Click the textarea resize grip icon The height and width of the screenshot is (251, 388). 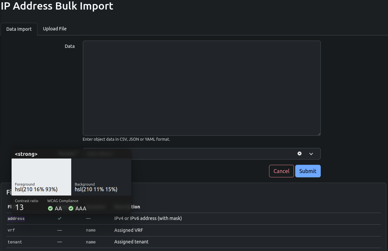[x=319, y=133]
